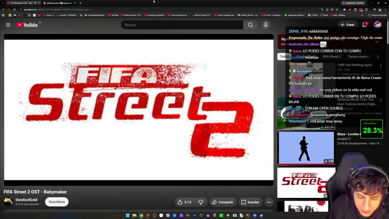Select the FIFA Street 2 filter chip
This screenshot has width=389, height=219.
coord(332,57)
